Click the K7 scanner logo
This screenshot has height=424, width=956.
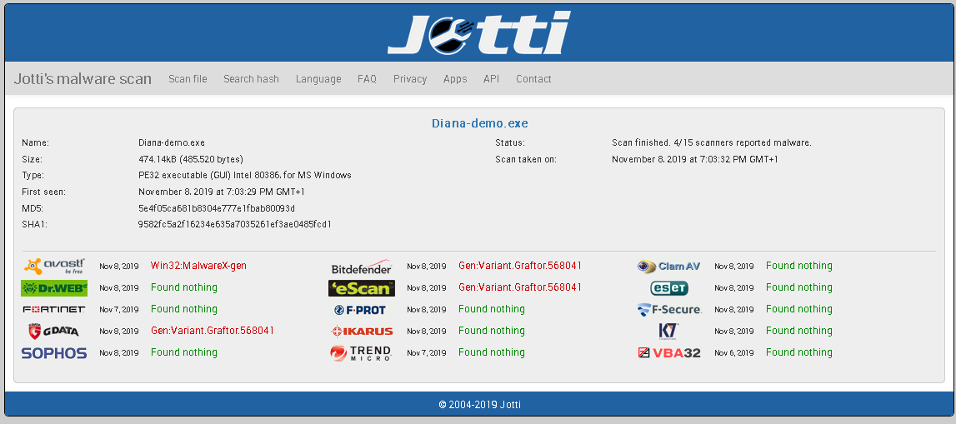click(x=668, y=331)
